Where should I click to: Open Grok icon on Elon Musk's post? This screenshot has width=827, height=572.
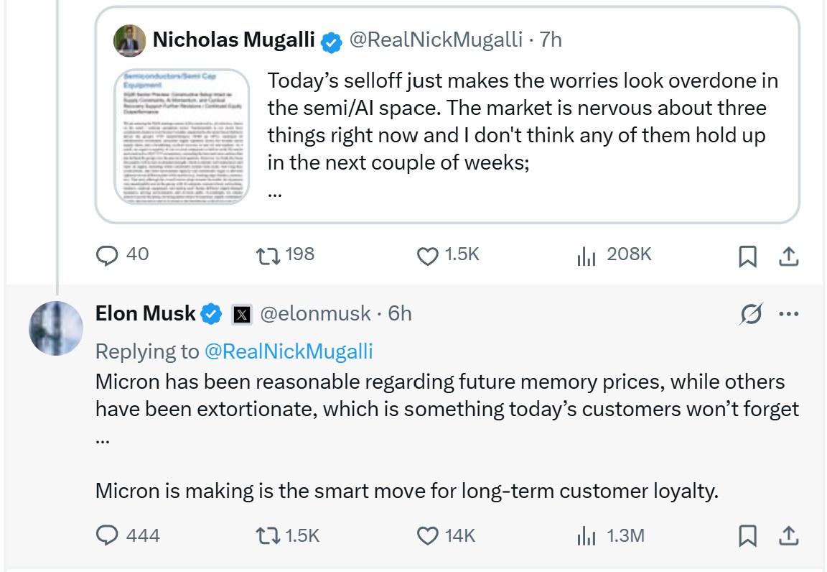[750, 314]
